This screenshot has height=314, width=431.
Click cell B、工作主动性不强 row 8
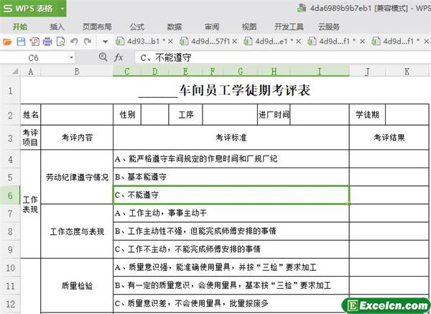point(231,231)
